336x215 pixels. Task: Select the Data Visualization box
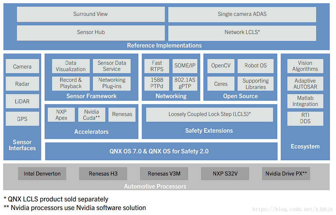coord(71,66)
